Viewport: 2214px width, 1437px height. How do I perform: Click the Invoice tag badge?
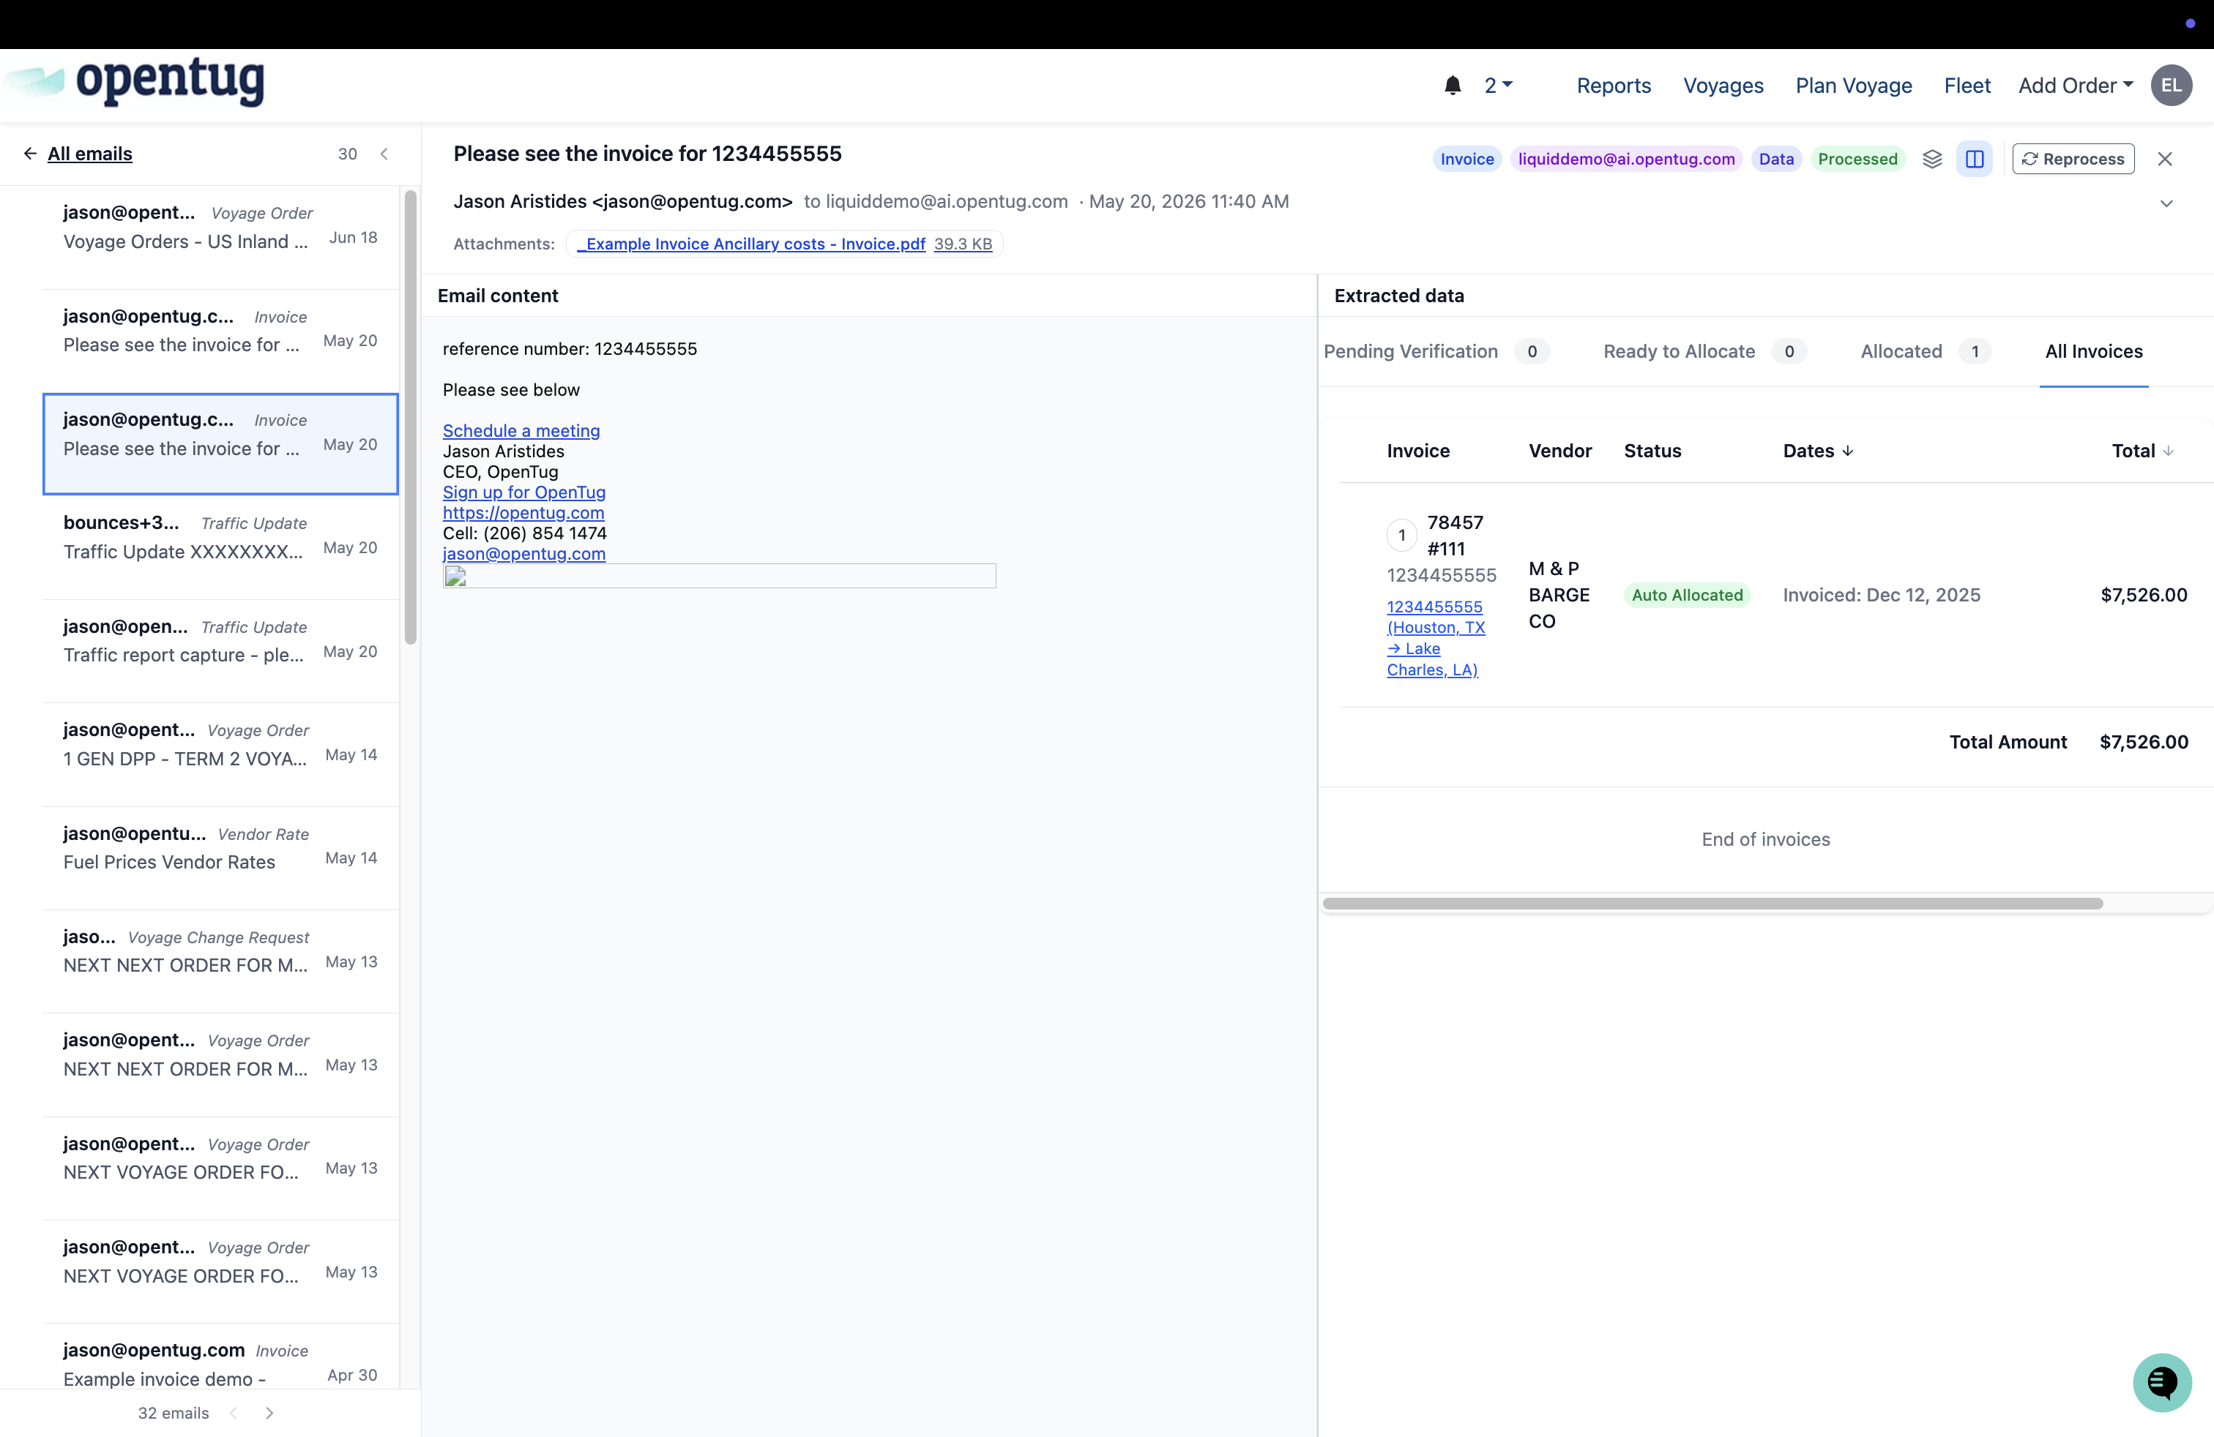[1466, 159]
